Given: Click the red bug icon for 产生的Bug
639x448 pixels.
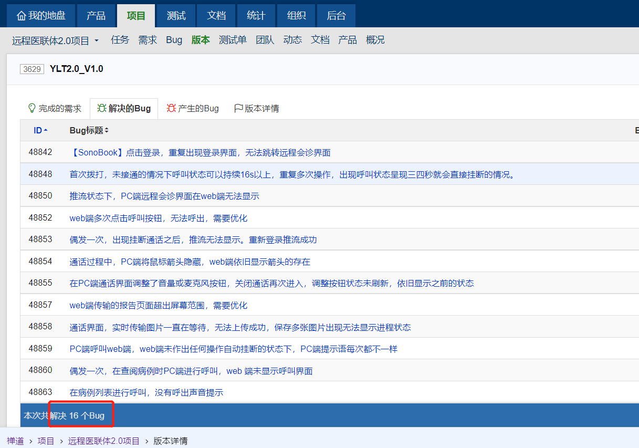Looking at the screenshot, I should click(x=171, y=108).
